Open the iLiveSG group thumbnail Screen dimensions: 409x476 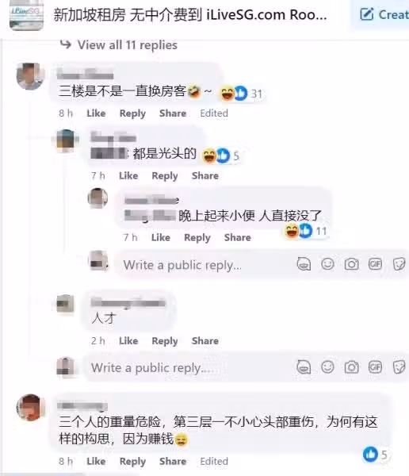point(26,15)
